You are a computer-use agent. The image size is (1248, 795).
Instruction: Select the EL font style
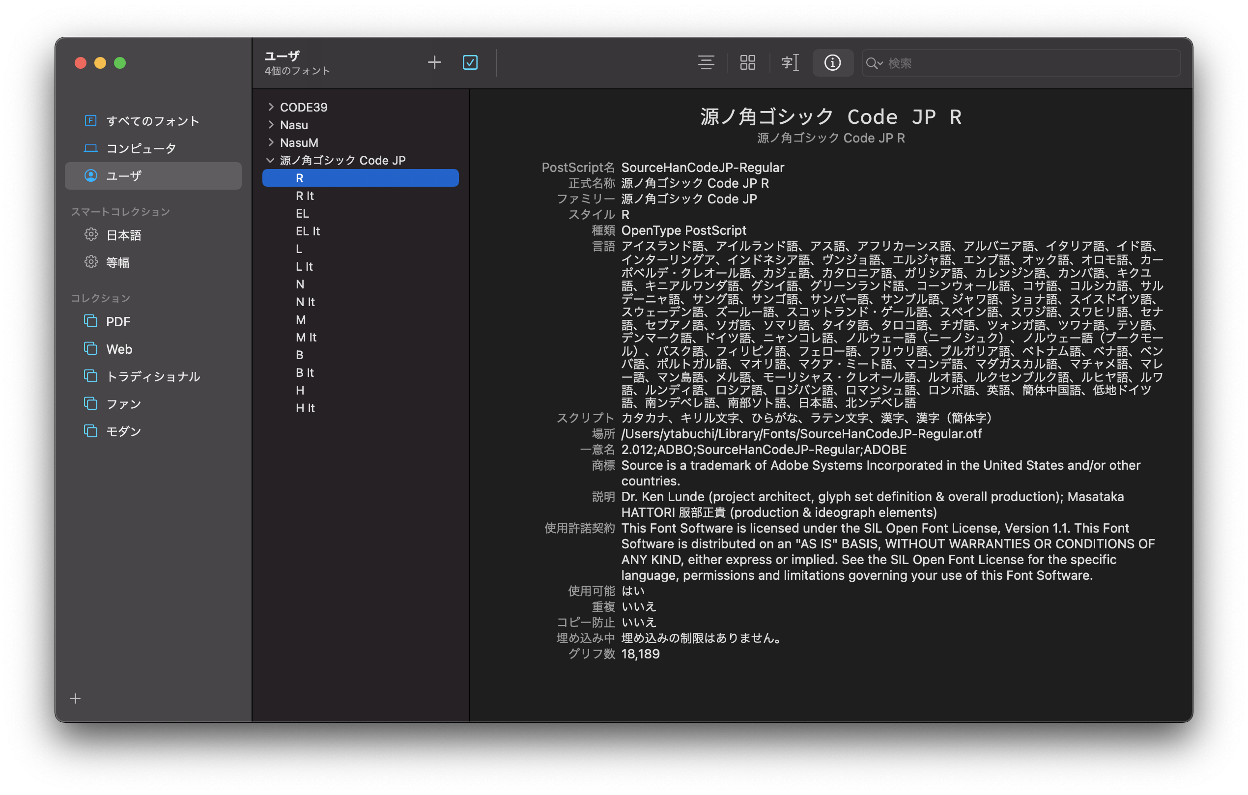point(360,213)
